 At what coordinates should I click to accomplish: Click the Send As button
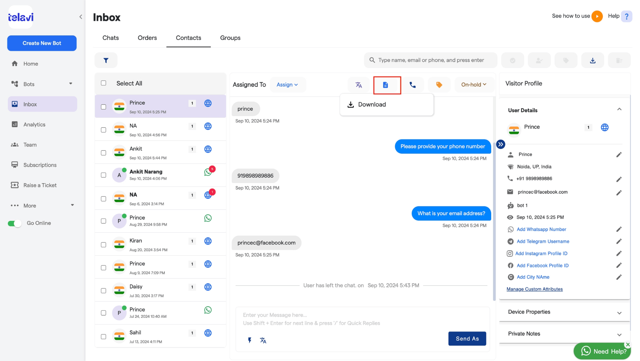pos(467,339)
